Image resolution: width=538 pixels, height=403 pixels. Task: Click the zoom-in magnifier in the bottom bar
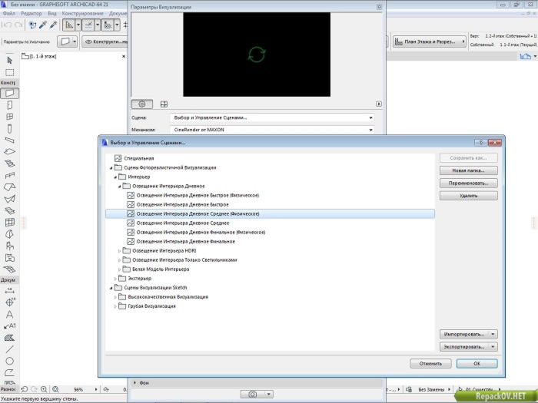click(x=44, y=389)
